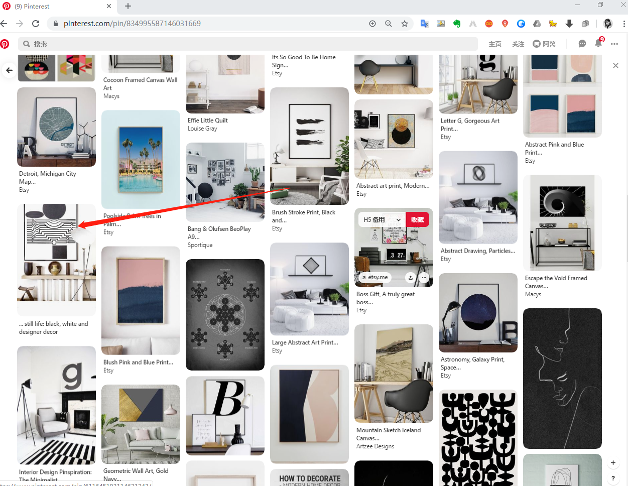This screenshot has height=486, width=628.
Task: Open the black brush stroke print image
Action: pos(309,146)
